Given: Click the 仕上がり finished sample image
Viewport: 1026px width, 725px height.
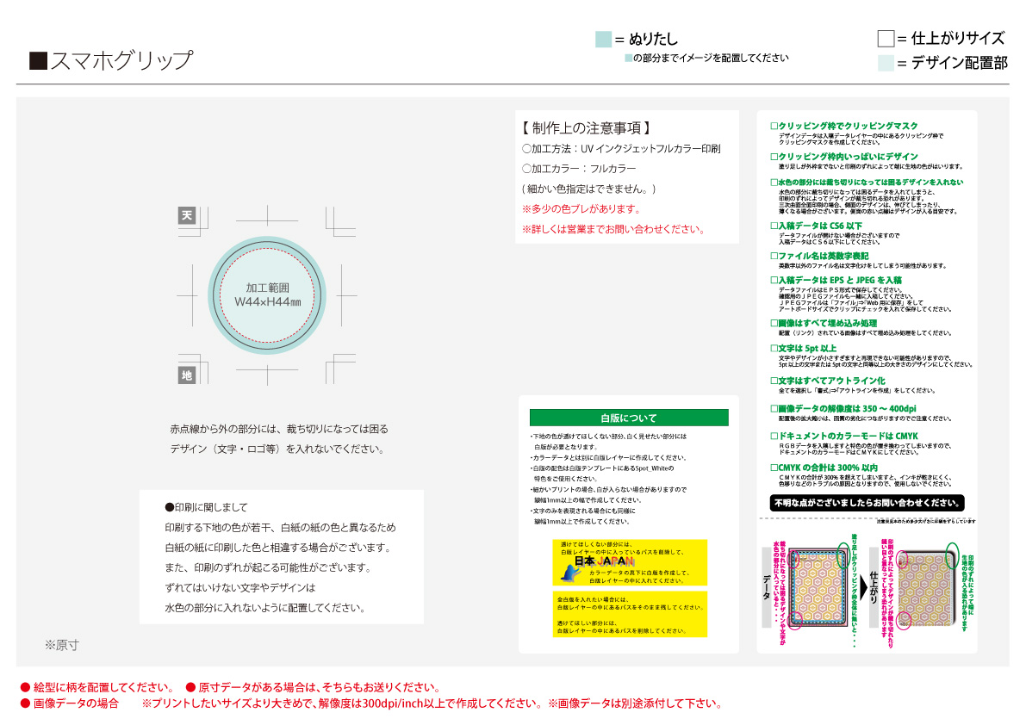Looking at the screenshot, I should (927, 587).
